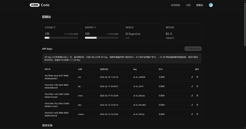Click the '115 小时后重置' reset text
This screenshot has width=246, height=129.
pos(71,34)
